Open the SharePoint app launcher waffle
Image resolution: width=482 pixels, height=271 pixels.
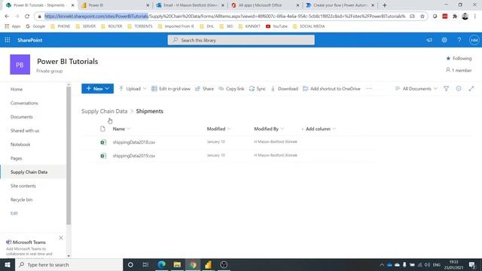click(8, 40)
